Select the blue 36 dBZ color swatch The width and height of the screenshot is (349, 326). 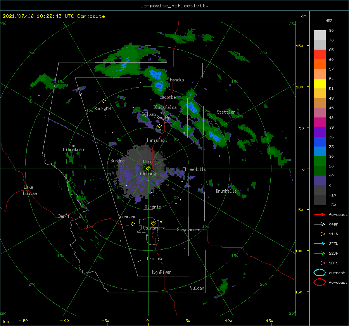[x=320, y=142]
